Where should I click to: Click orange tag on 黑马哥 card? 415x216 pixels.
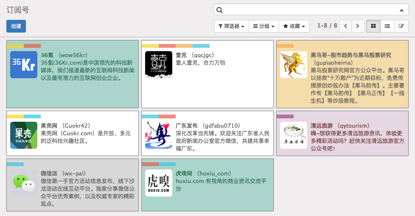[x=285, y=46]
